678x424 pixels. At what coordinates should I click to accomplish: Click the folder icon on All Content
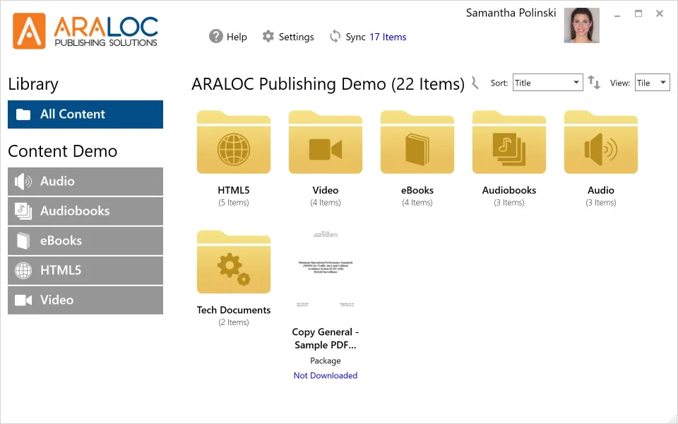[23, 114]
